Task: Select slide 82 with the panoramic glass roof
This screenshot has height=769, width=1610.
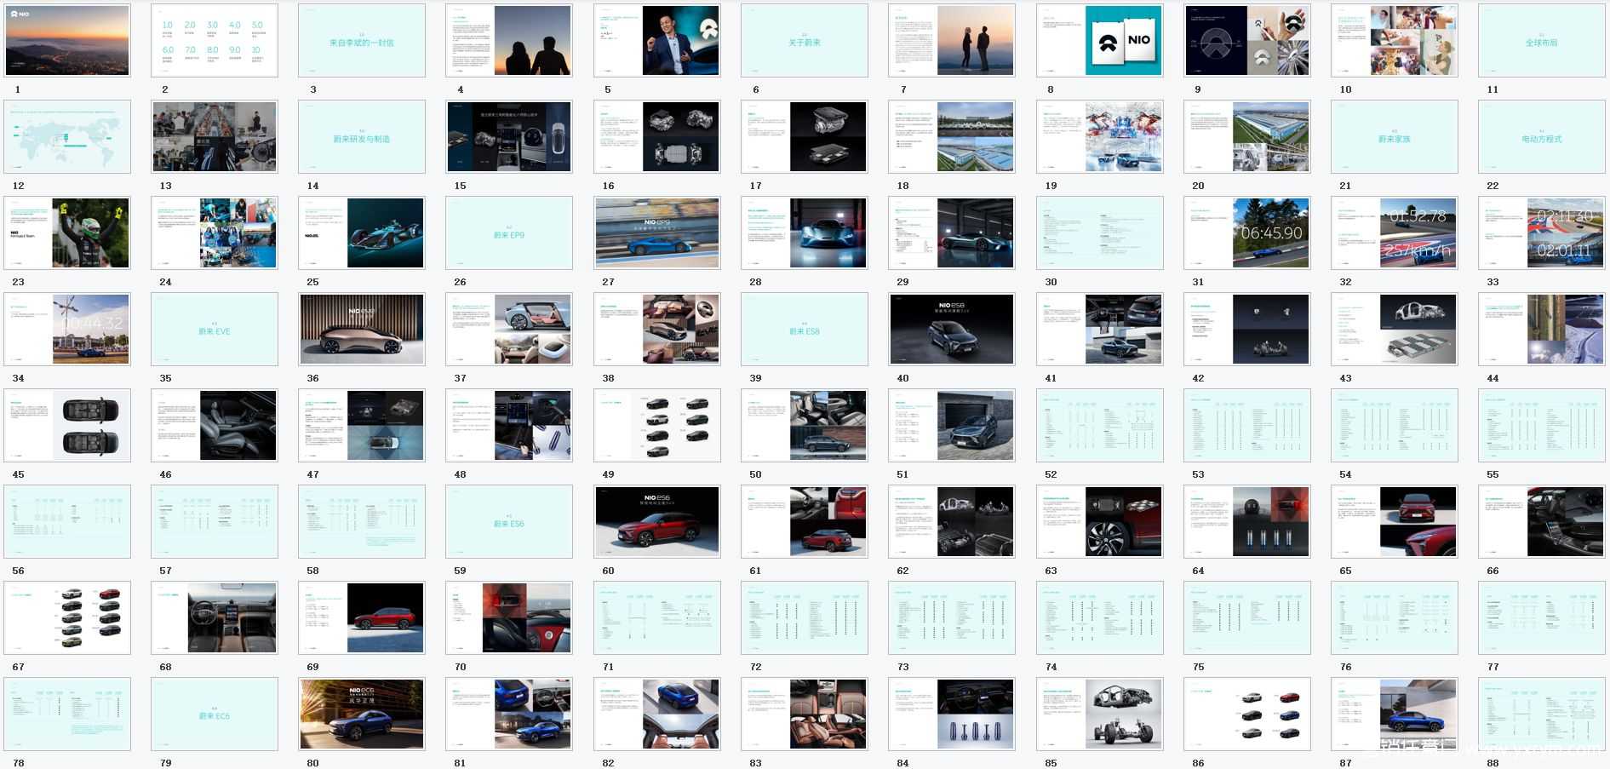Action: pos(656,714)
